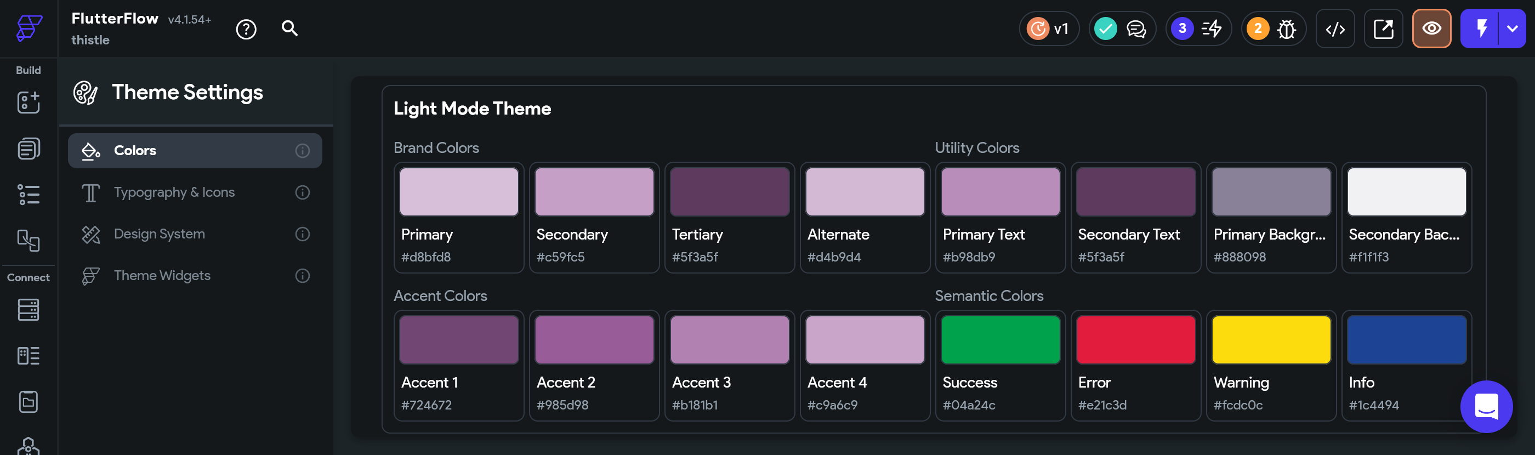Click the hex value #888098
1535x455 pixels.
click(1240, 257)
